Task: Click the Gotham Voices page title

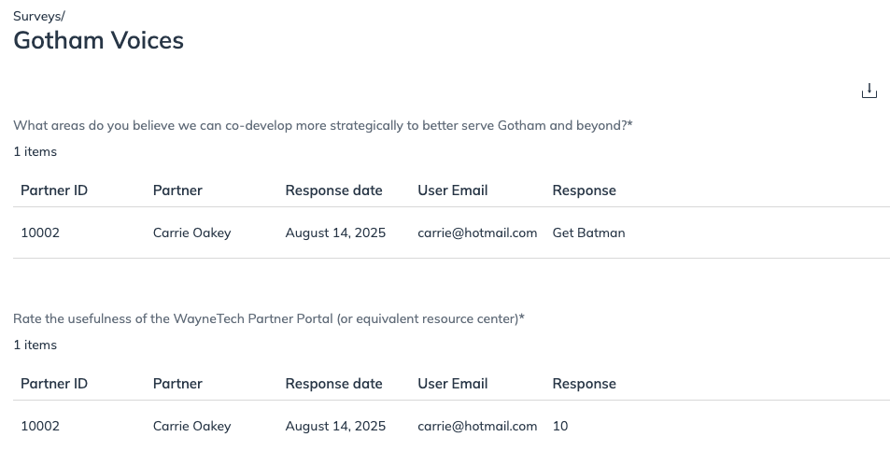Action: [98, 40]
